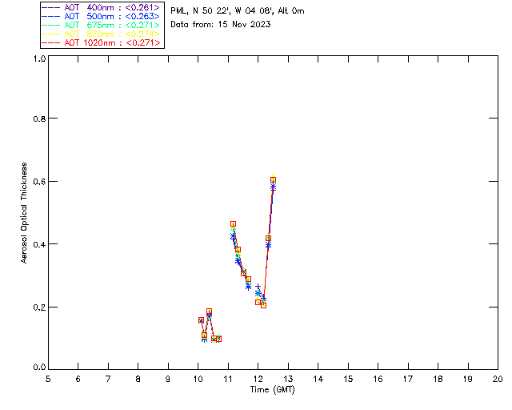Click 'Data from: 15 Nov 2023' text
512x410 pixels.
pos(221,24)
